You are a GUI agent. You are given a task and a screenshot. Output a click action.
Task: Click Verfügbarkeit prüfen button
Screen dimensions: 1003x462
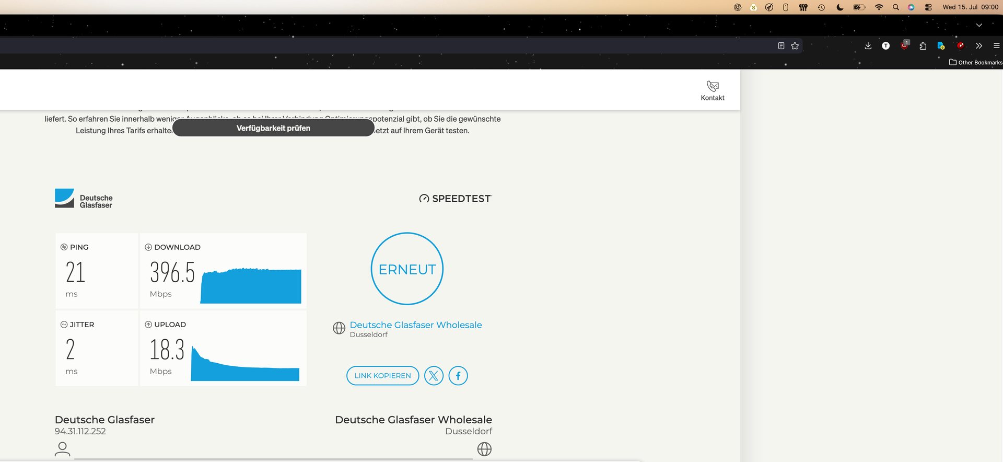[273, 128]
